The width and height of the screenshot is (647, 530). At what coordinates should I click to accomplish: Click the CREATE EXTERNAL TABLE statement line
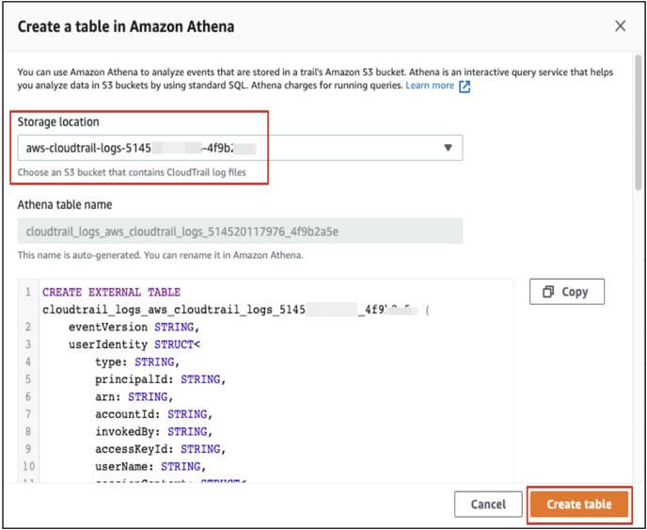point(111,292)
